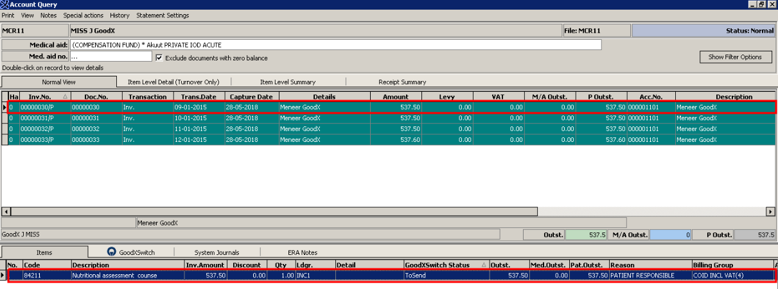
Task: Click the GoodXSwitch tab's round icon
Action: (x=112, y=252)
